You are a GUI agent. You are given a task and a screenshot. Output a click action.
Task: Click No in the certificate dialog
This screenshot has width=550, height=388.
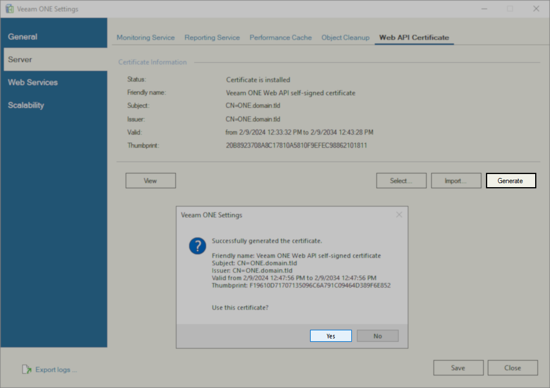378,336
